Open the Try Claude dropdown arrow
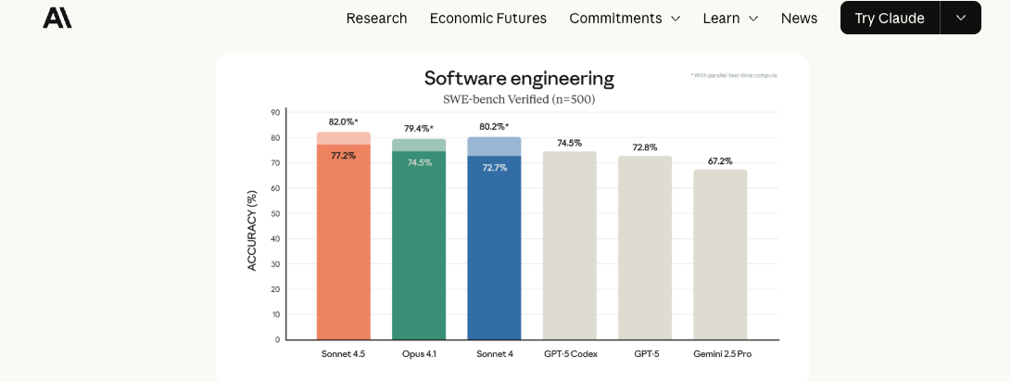 (961, 18)
